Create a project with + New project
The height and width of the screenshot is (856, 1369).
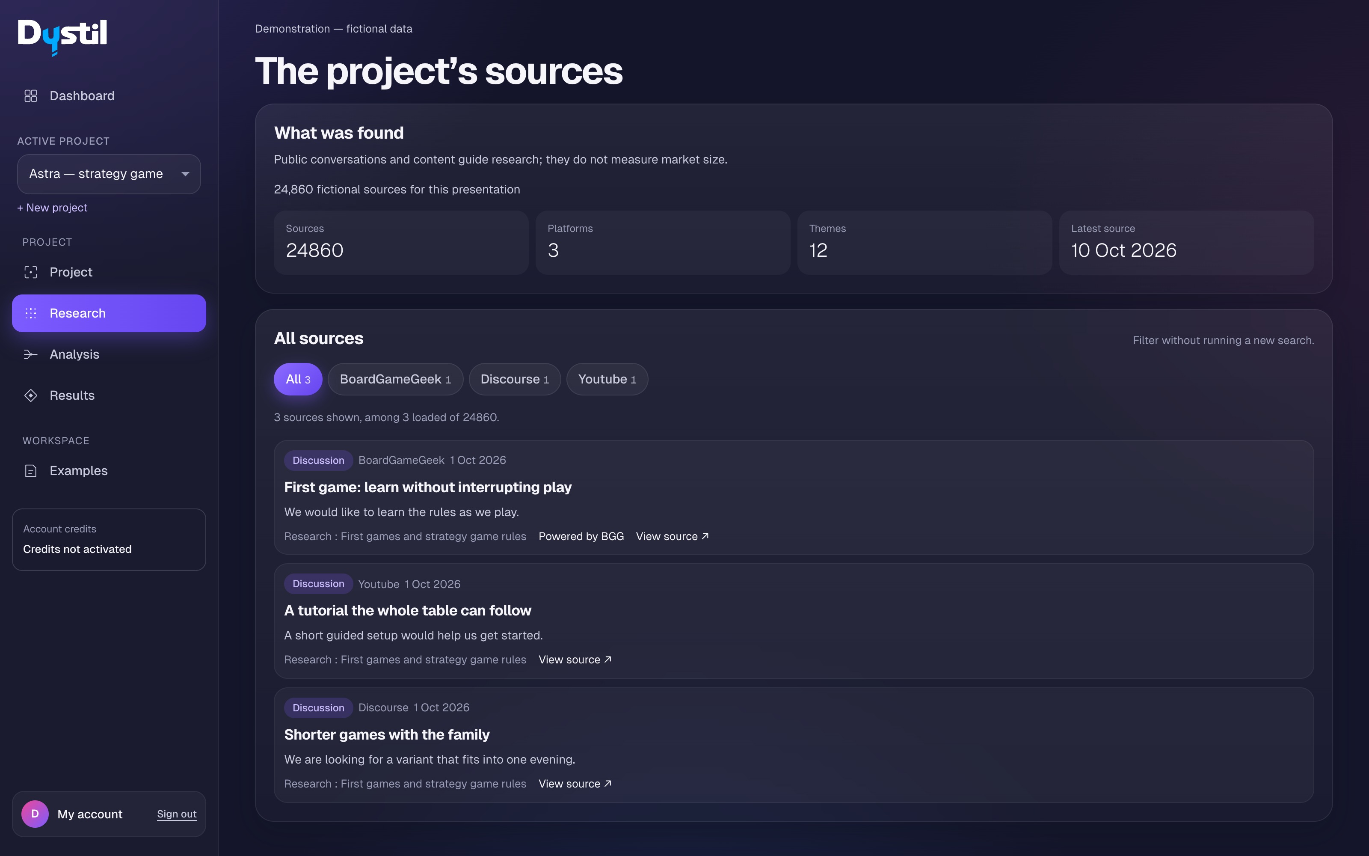[x=52, y=208]
